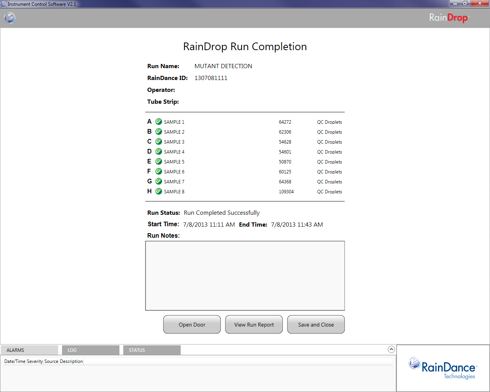Switch to the ALARMS tab
This screenshot has height=392, width=490.
(x=29, y=350)
